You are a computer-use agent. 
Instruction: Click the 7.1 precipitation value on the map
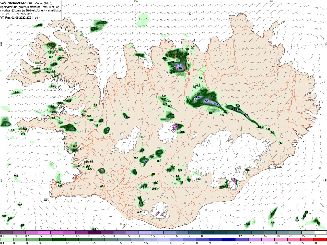tap(102, 170)
